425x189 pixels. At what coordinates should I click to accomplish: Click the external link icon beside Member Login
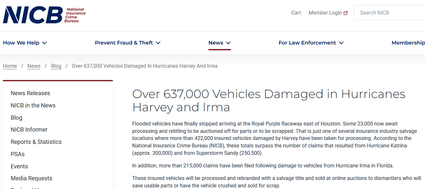point(346,13)
